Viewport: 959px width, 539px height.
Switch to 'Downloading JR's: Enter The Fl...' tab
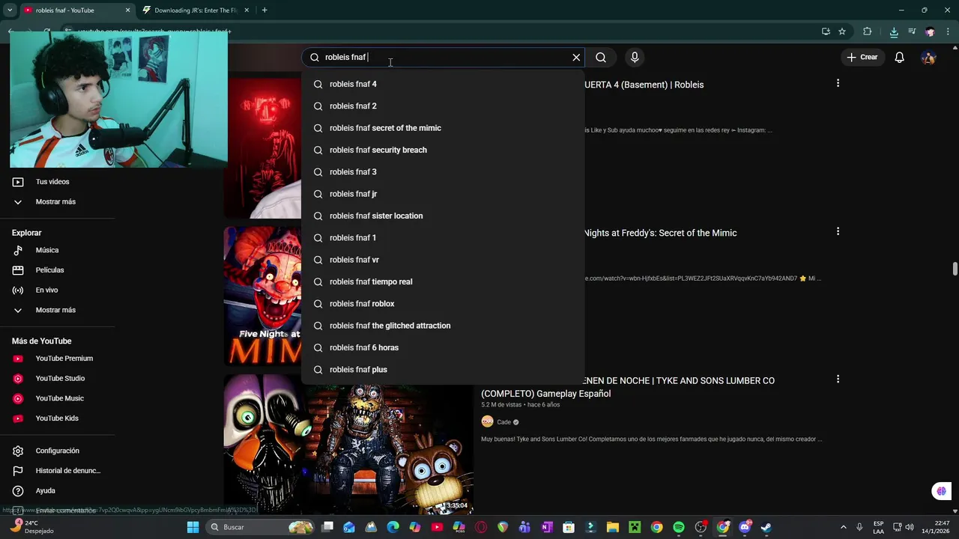[196, 10]
